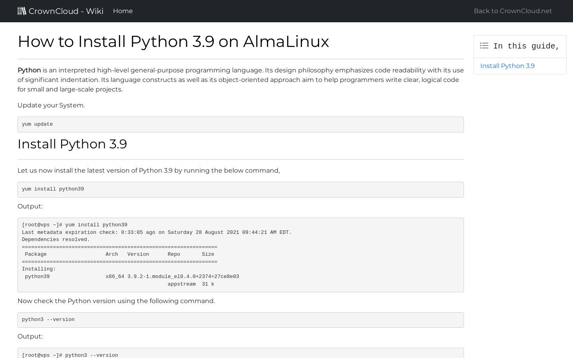Click the 'Now check the Python version' sentence

(x=116, y=301)
